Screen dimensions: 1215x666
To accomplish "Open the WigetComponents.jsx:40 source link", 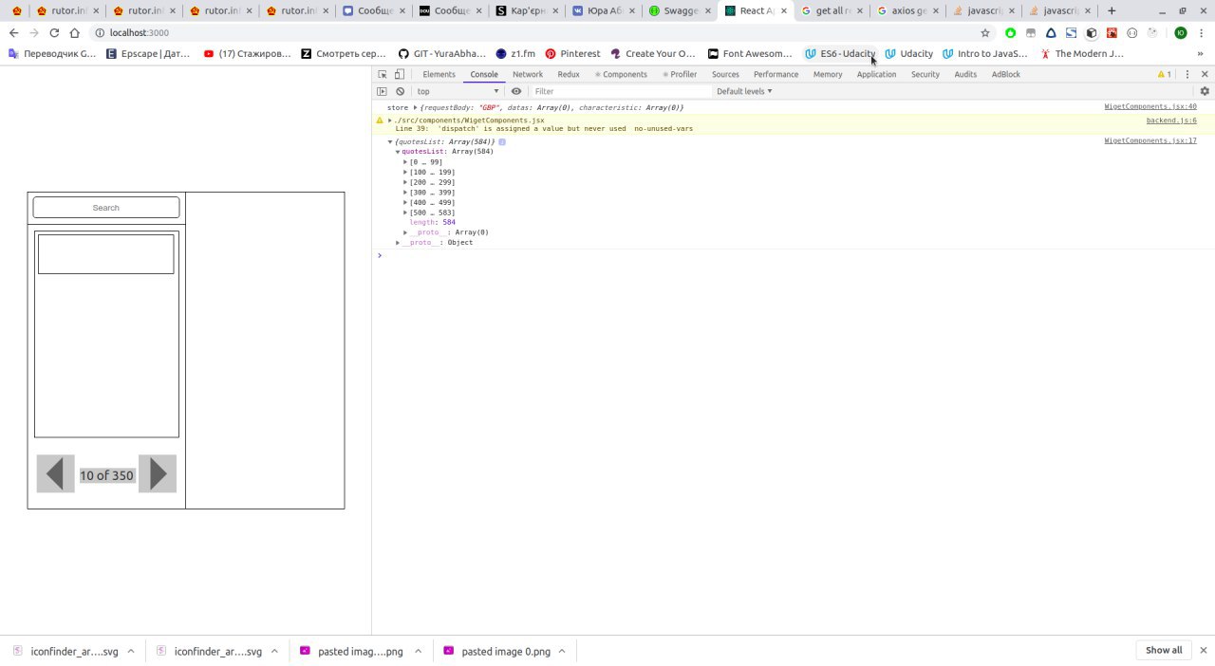I will click(x=1150, y=107).
